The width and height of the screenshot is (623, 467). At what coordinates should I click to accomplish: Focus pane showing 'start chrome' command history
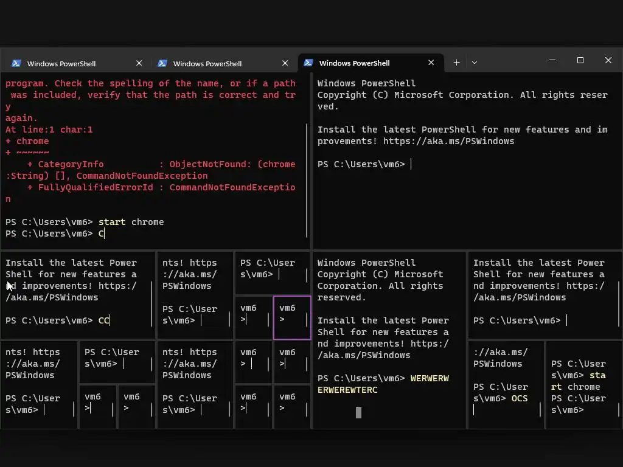[155, 161]
